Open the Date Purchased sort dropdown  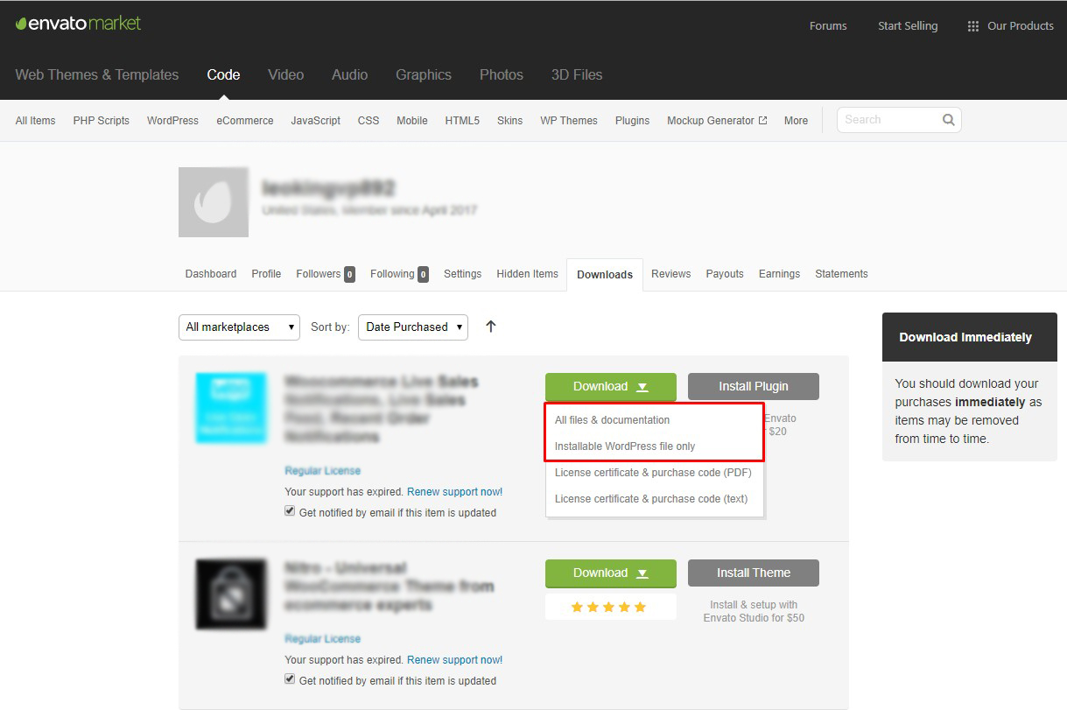click(413, 327)
